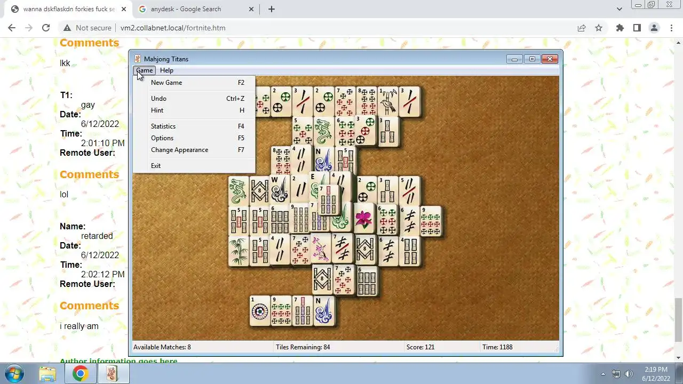The image size is (683, 384).
Task: Open the volume speaker tray icon
Action: pyautogui.click(x=629, y=374)
